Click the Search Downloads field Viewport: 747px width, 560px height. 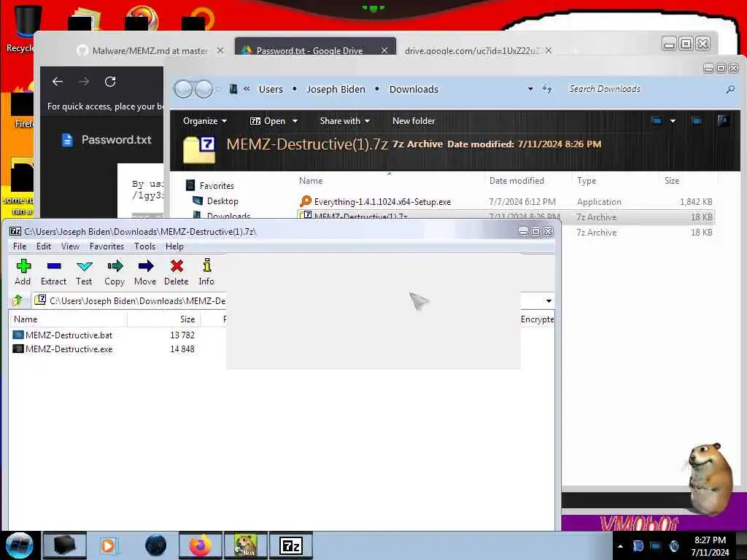coord(643,89)
